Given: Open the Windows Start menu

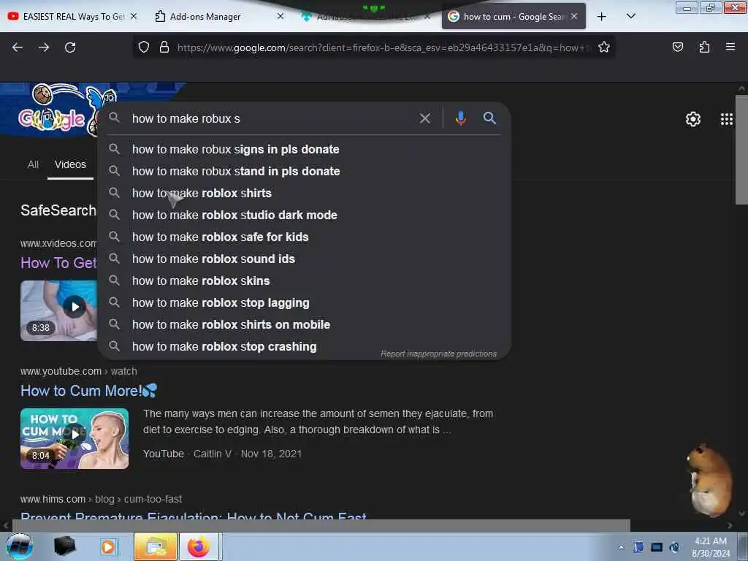Looking at the screenshot, I should [x=19, y=546].
